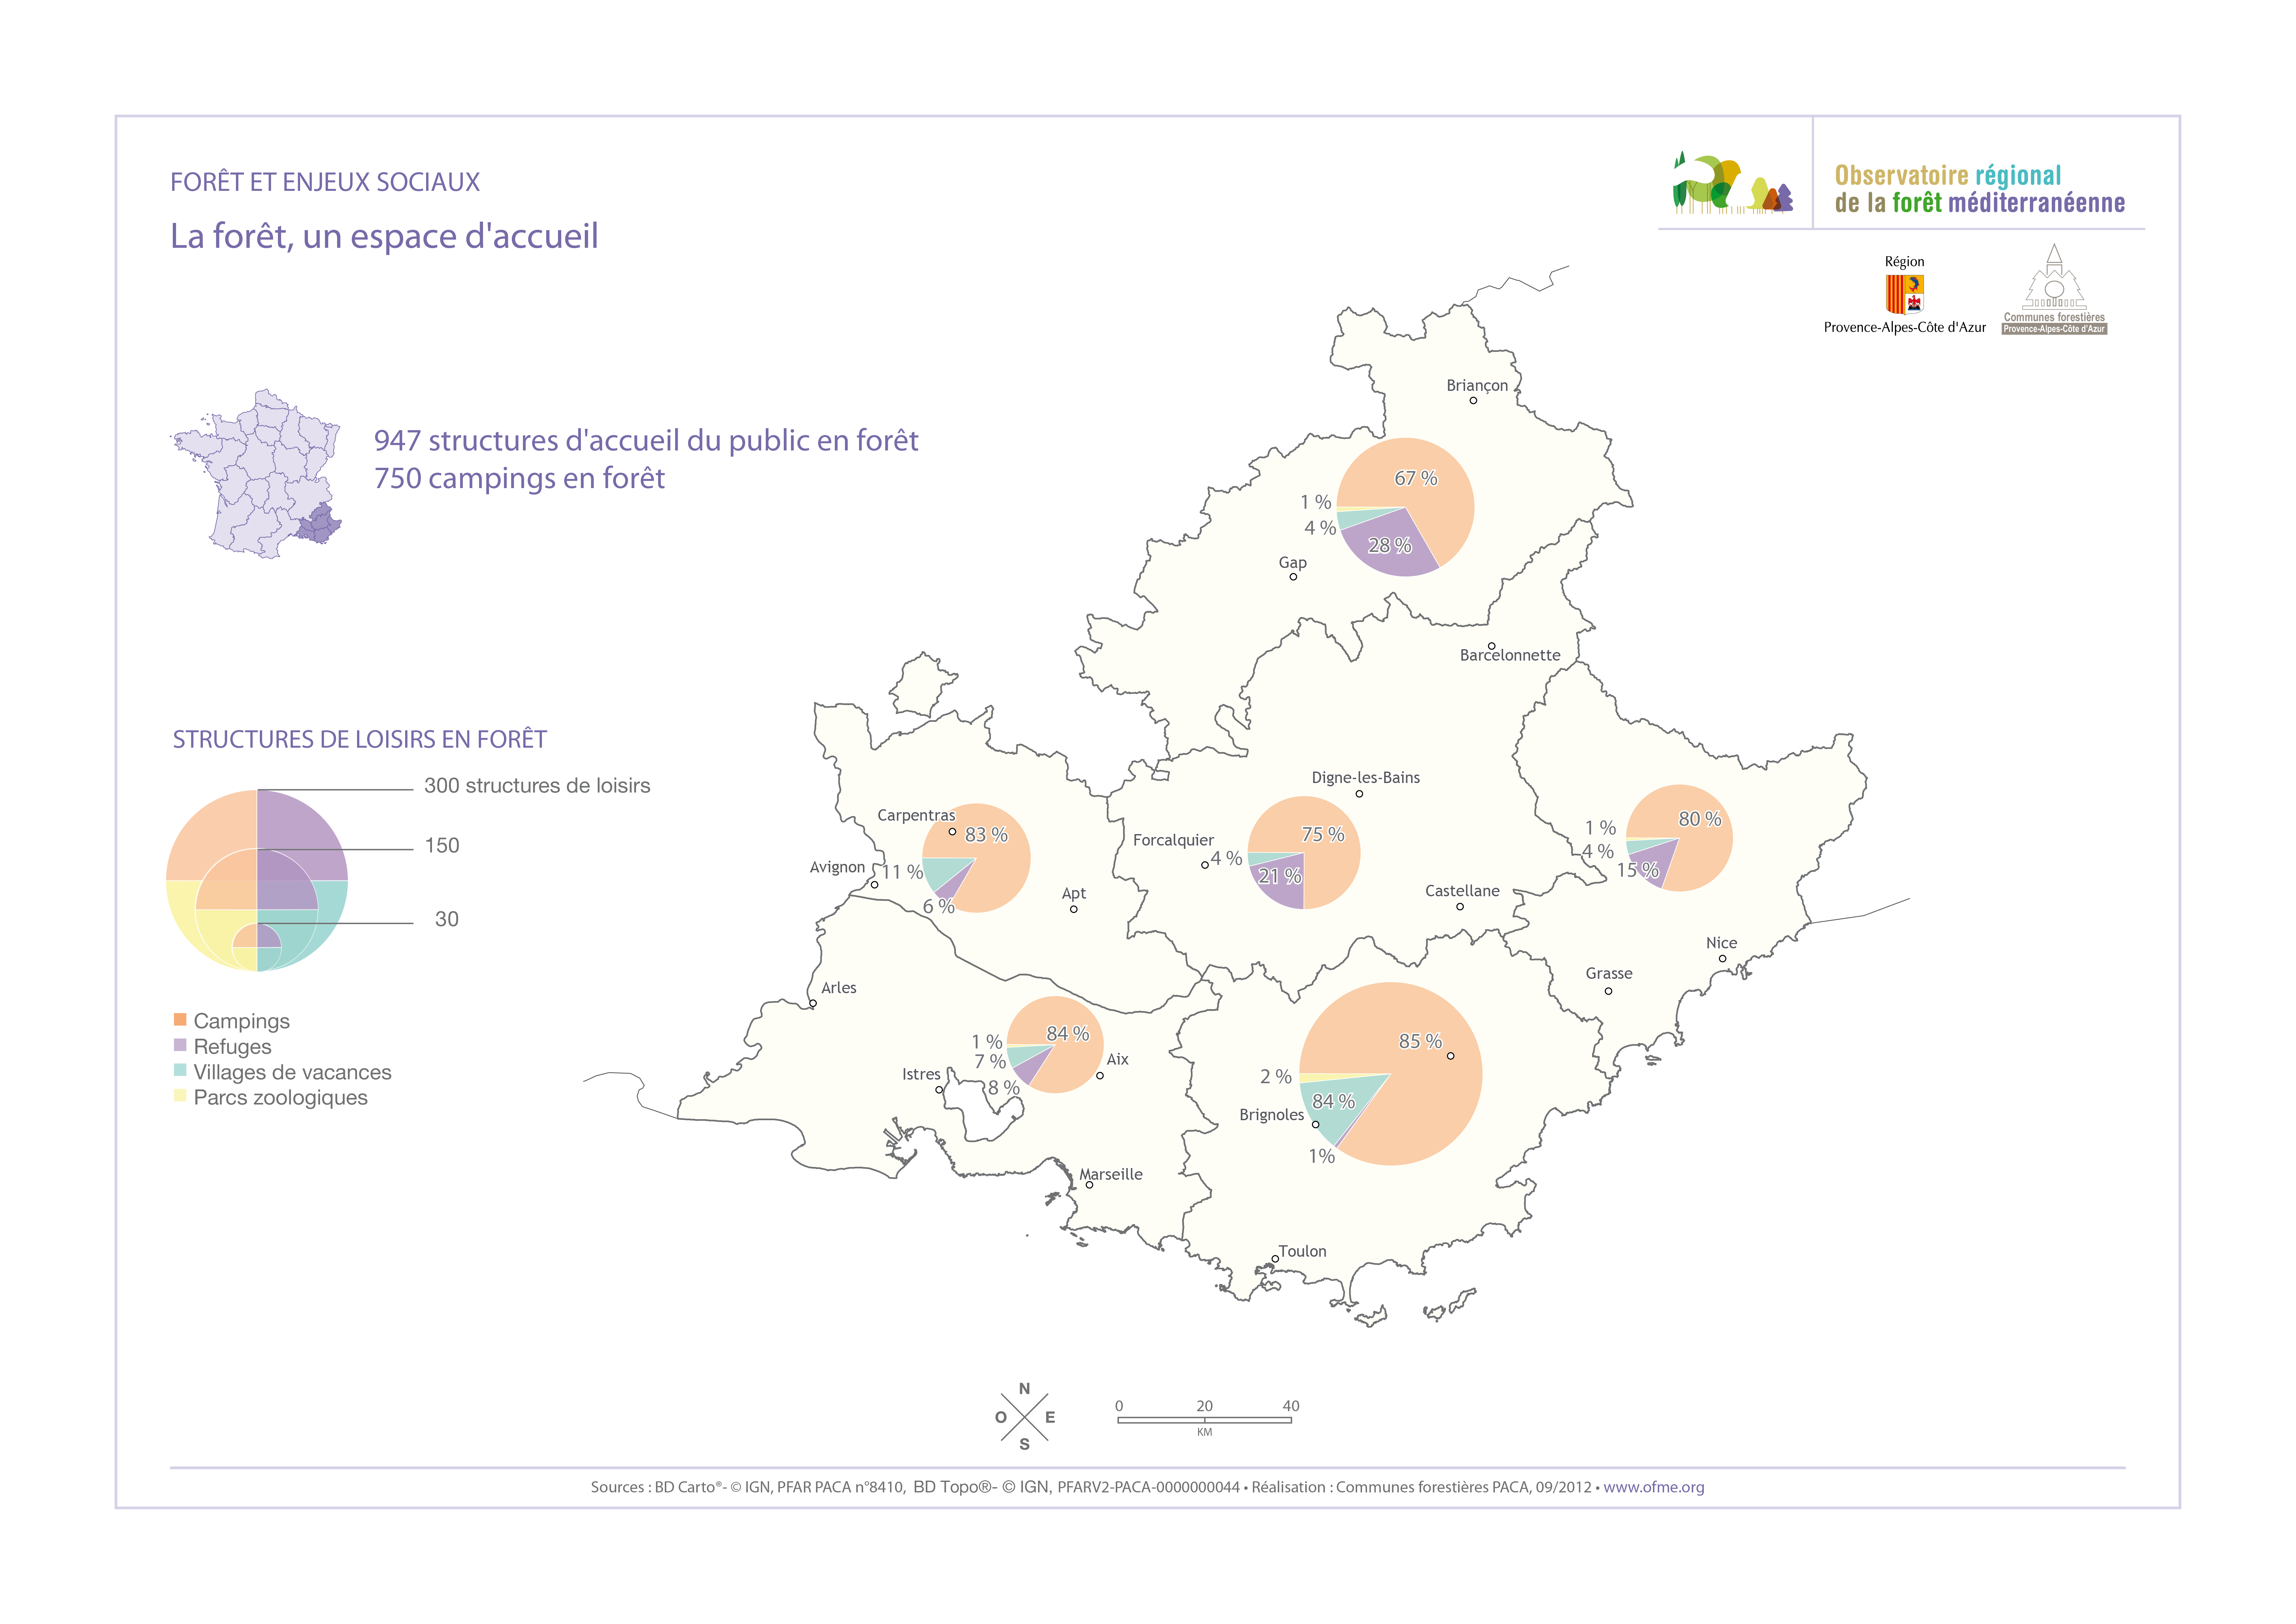Click the "300 structures de loisirs" label
The width and height of the screenshot is (2296, 1624).
(x=537, y=785)
